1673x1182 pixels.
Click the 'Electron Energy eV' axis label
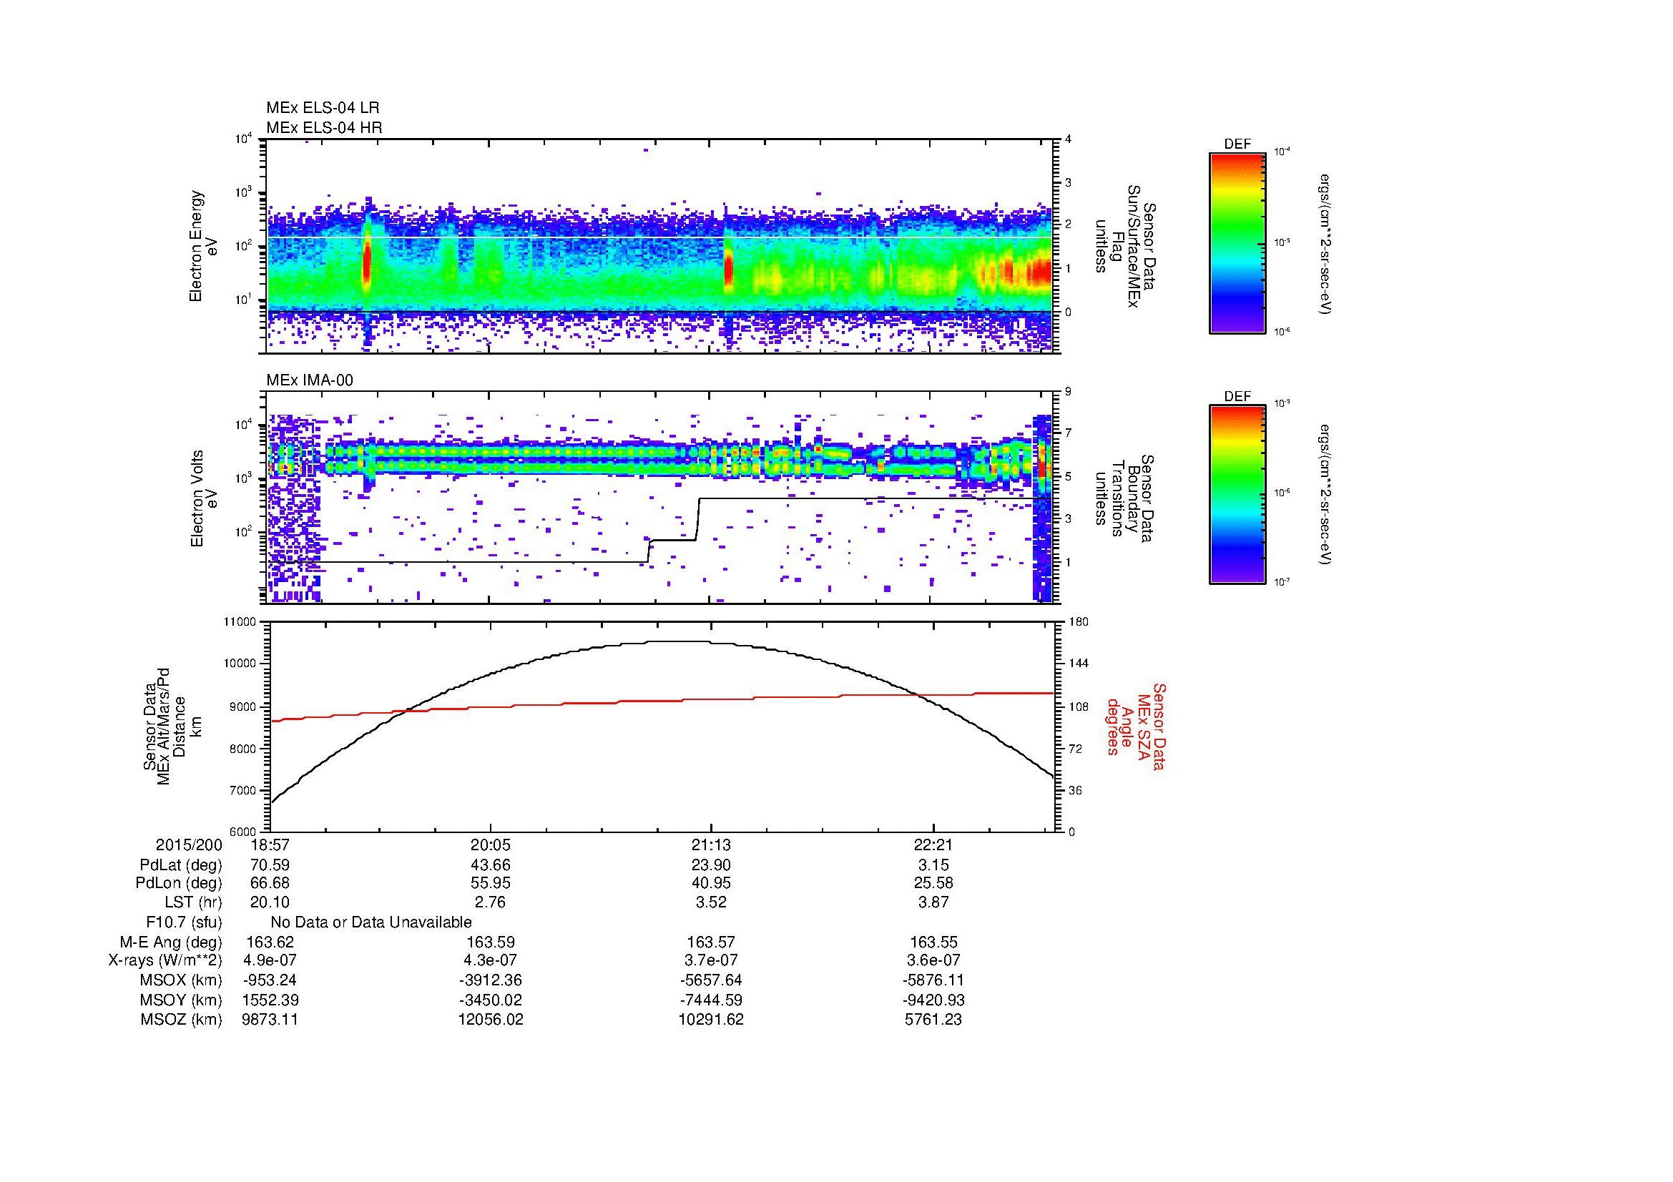tap(204, 246)
